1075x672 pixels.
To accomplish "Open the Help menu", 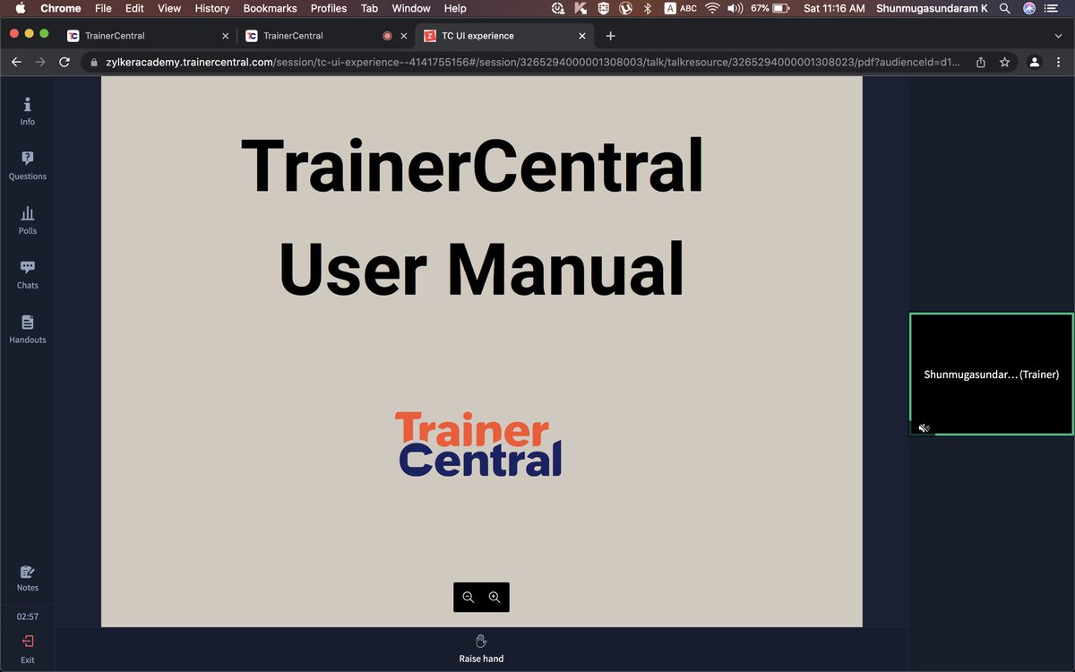I will tap(455, 8).
